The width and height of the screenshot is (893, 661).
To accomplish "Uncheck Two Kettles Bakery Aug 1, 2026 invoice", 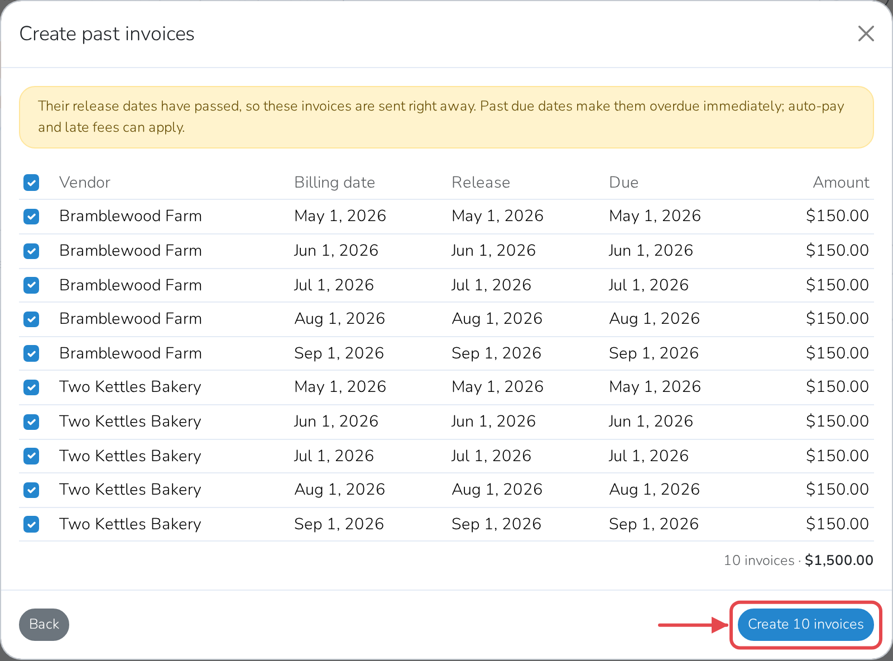I will (31, 490).
